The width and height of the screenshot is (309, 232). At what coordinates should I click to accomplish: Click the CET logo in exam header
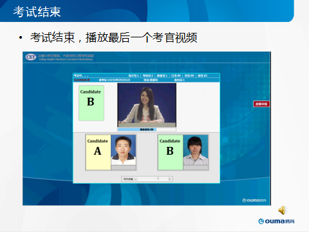pyautogui.click(x=31, y=57)
